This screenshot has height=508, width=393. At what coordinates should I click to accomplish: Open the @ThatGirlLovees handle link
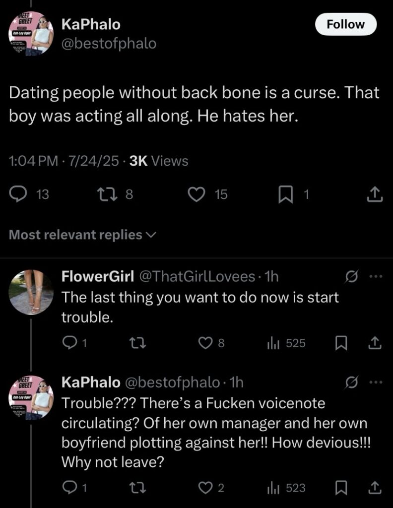coord(197,276)
